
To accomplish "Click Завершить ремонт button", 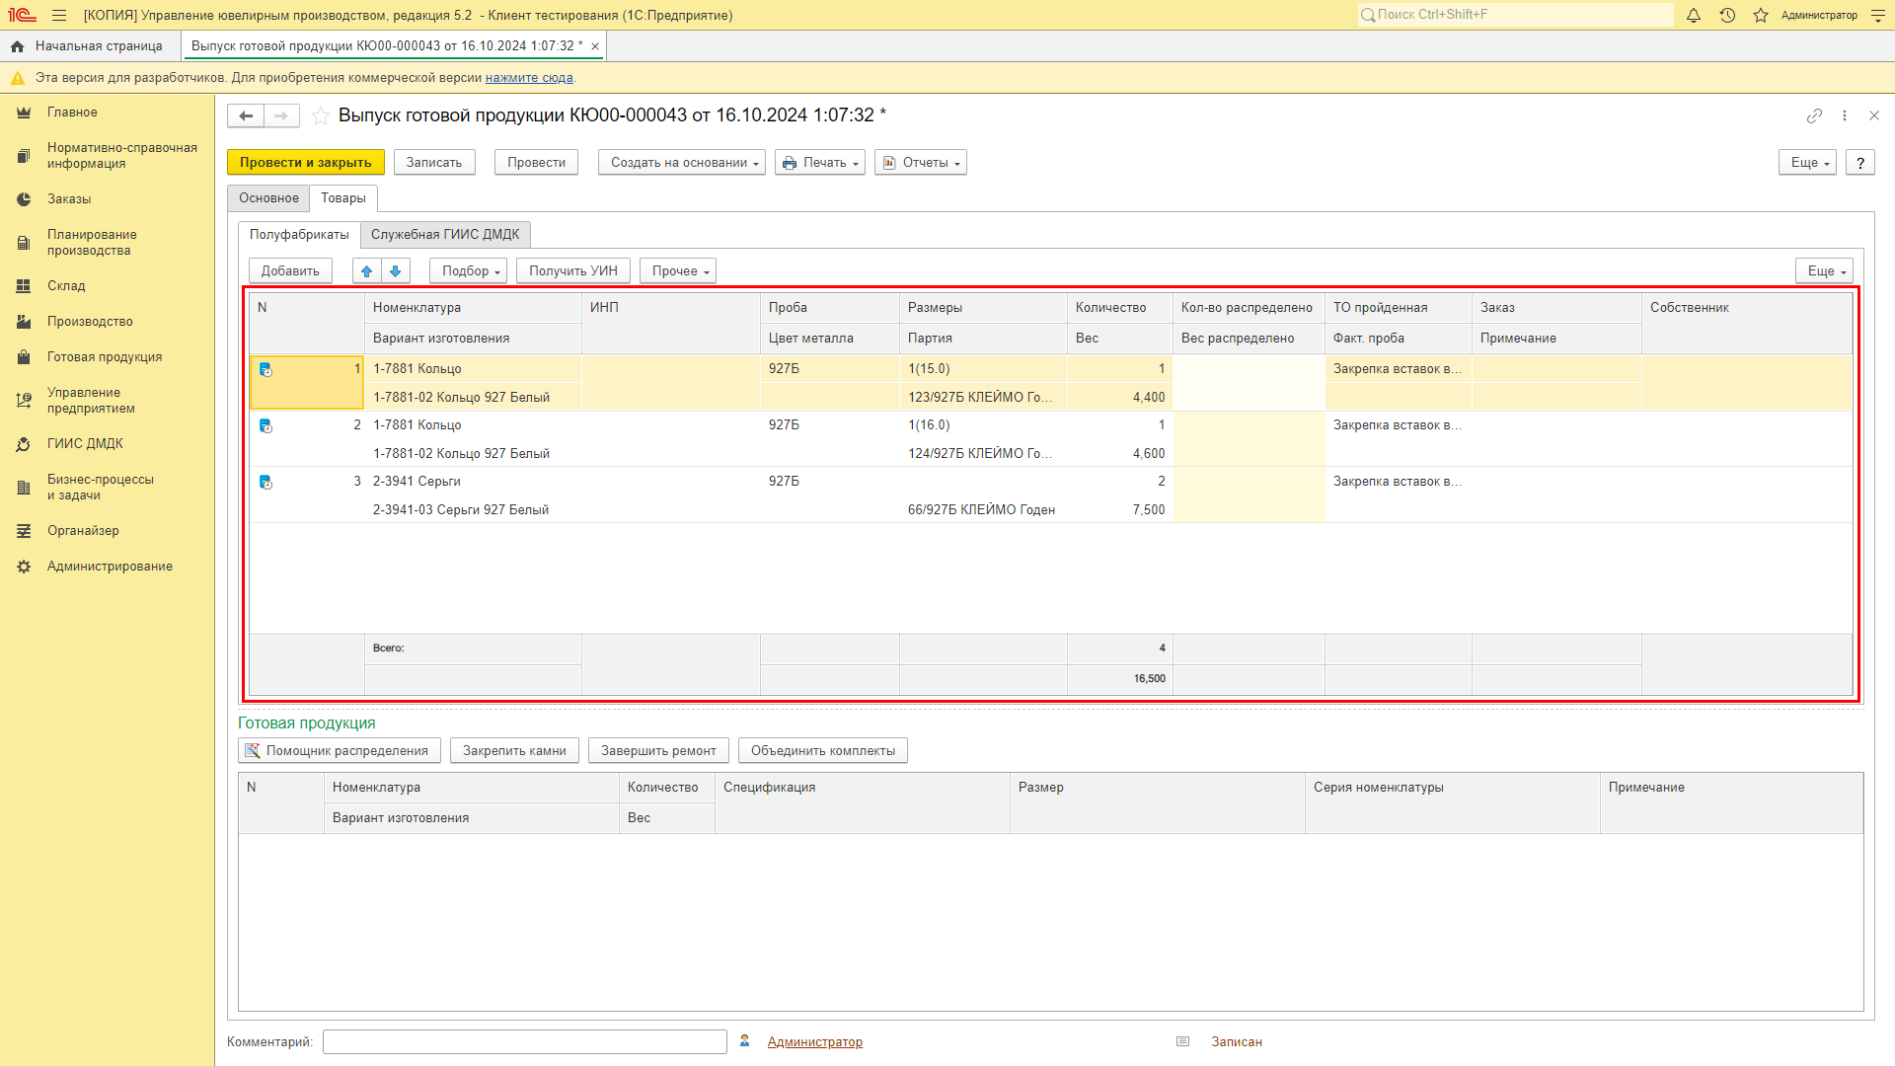I will (658, 751).
